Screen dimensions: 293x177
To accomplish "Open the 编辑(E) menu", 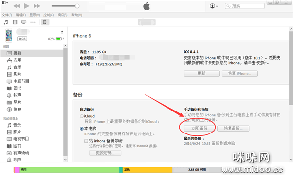I will 21,15.
